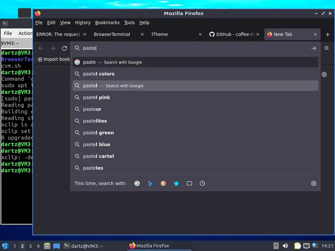Switch to workspace 3 in the pager
This screenshot has width=335, height=251.
click(30, 246)
